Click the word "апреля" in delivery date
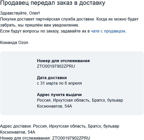 (x=75, y=83)
